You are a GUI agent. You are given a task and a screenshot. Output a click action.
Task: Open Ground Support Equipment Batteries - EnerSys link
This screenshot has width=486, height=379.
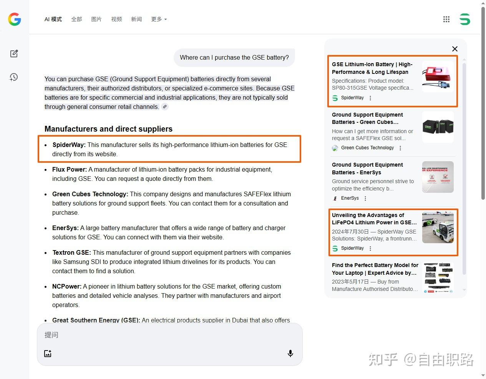click(x=368, y=169)
